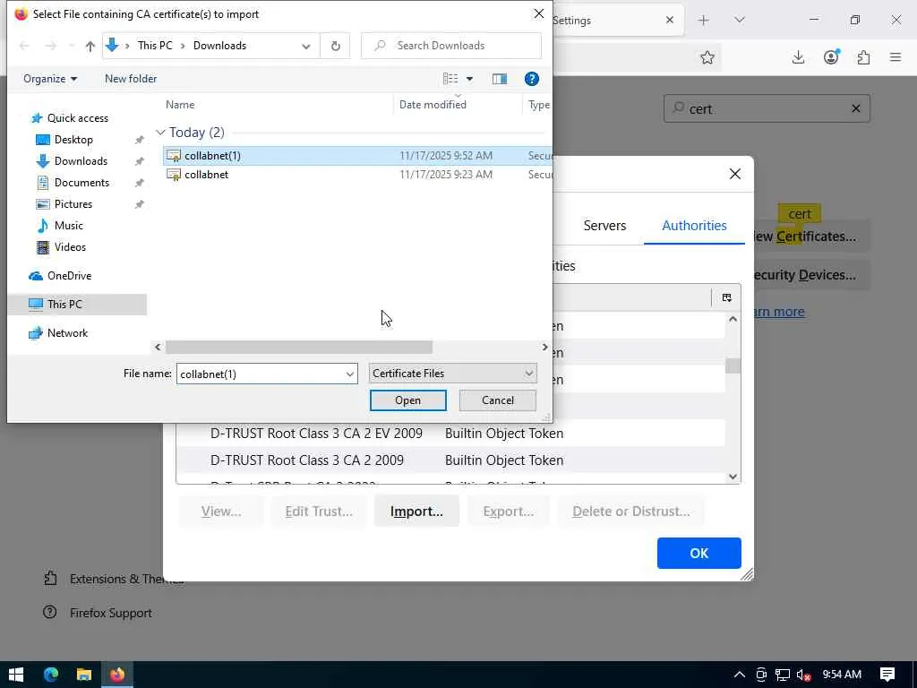Open Desktop in navigation pane
This screenshot has width=917, height=688.
(73, 140)
